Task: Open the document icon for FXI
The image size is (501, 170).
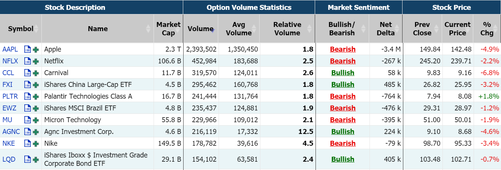Action: pyautogui.click(x=27, y=85)
